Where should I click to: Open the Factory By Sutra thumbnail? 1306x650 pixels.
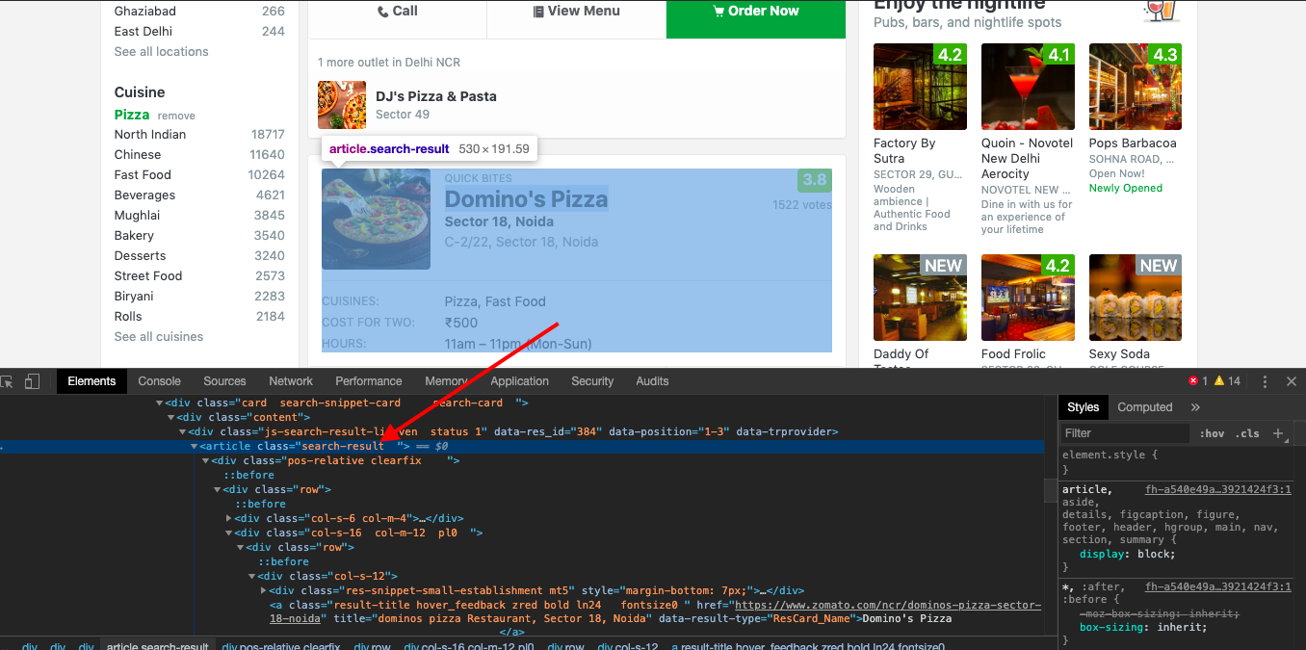click(x=920, y=87)
